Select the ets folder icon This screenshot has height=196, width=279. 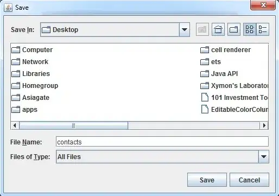click(x=205, y=62)
